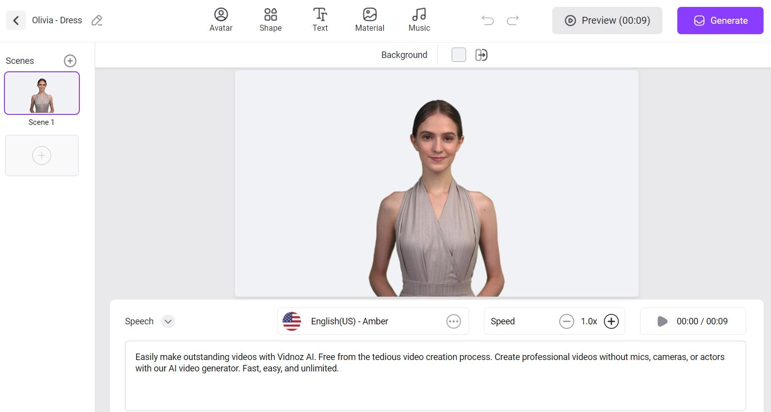The width and height of the screenshot is (771, 412).
Task: Open the Avatar panel
Action: click(x=221, y=20)
